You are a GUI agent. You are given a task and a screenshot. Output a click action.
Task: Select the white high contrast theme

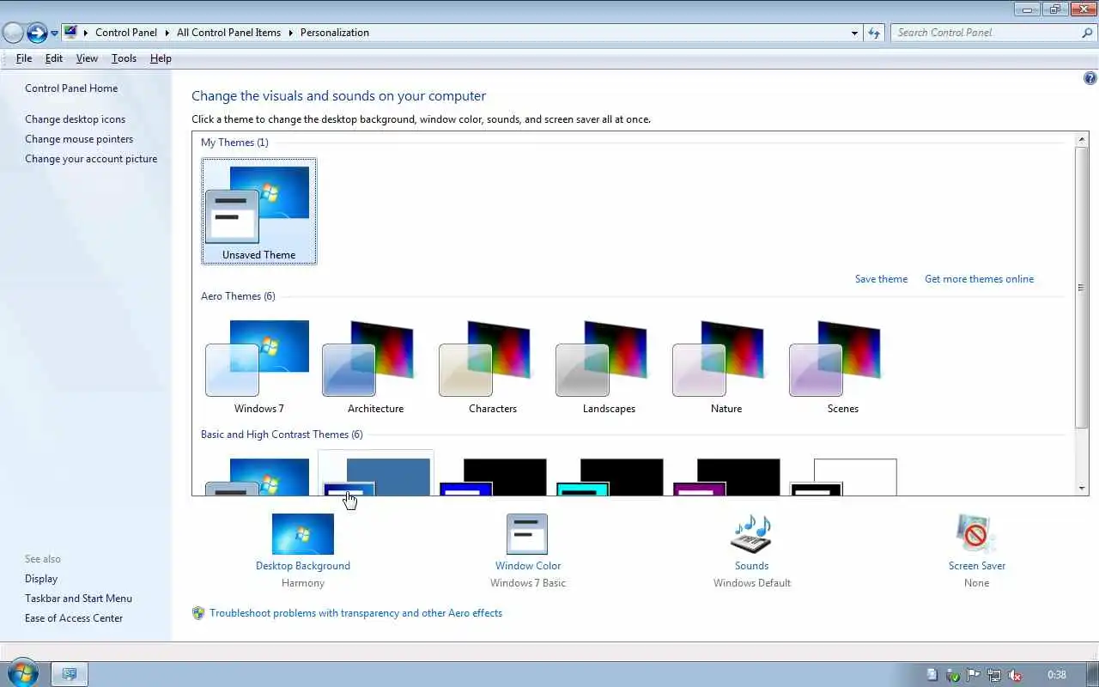843,477
